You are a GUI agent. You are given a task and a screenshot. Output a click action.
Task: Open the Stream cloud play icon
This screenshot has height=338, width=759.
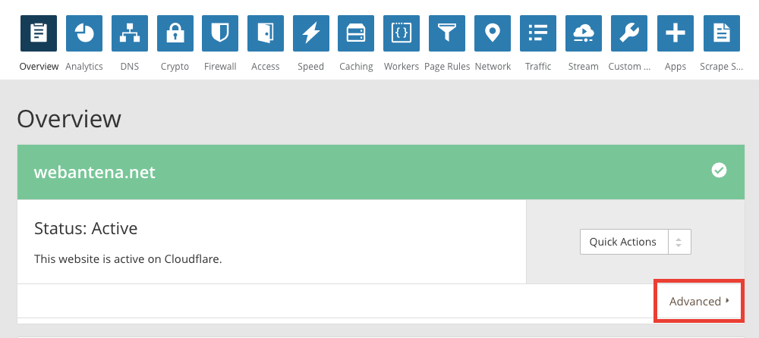point(584,33)
